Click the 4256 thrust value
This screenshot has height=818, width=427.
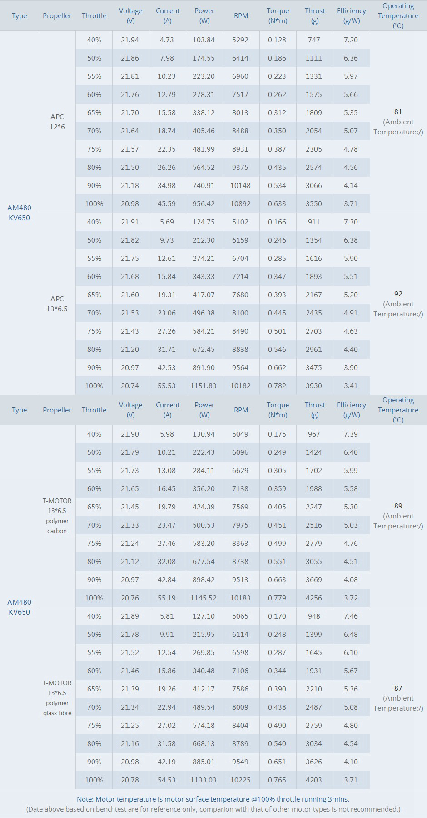pos(314,598)
